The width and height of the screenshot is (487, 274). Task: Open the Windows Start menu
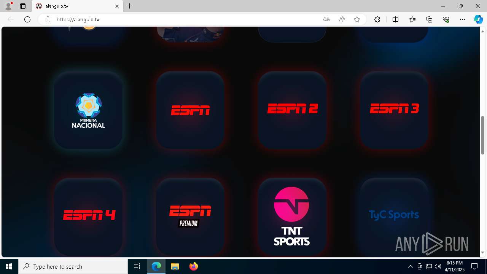tap(9, 266)
